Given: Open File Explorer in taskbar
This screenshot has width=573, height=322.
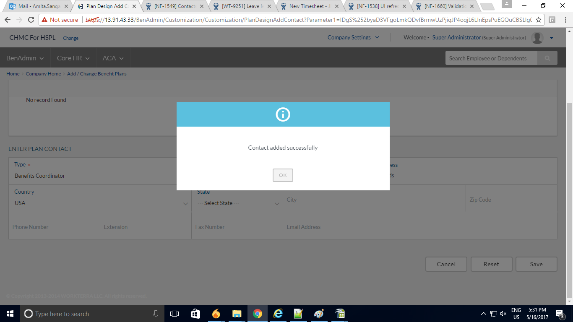Looking at the screenshot, I should 237,314.
